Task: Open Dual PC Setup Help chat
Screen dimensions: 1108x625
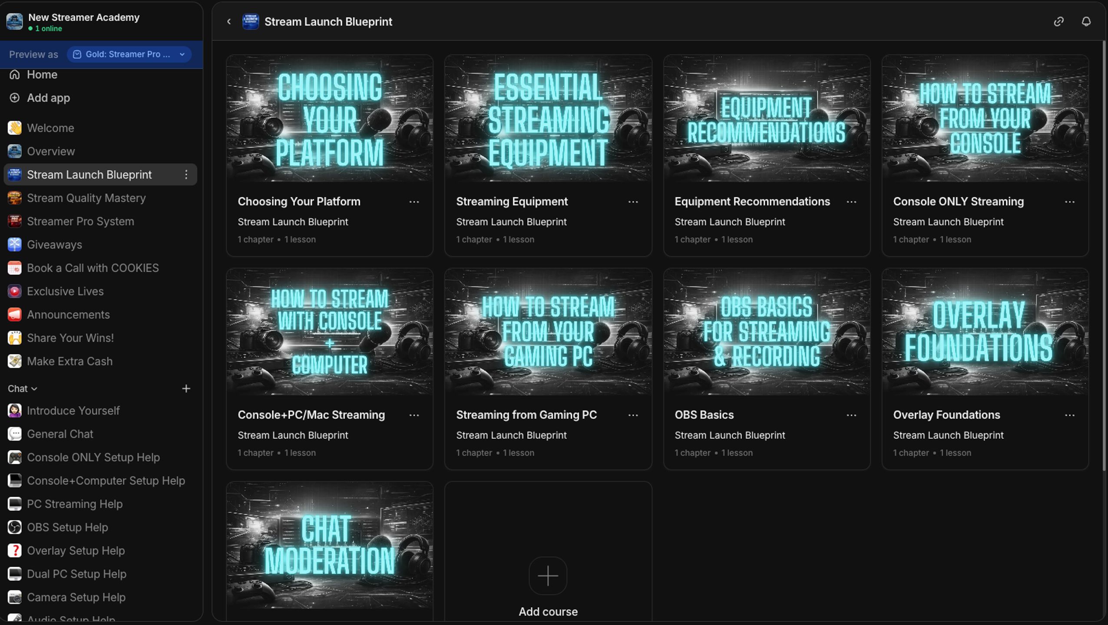Action: coord(100,574)
